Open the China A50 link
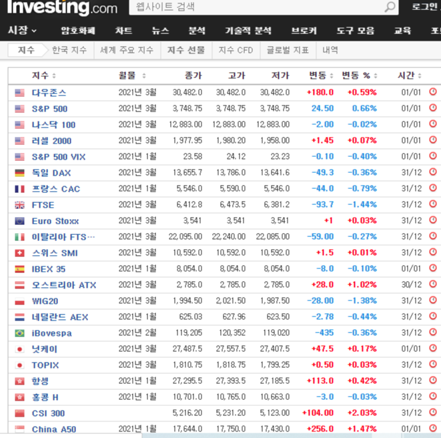 54,429
